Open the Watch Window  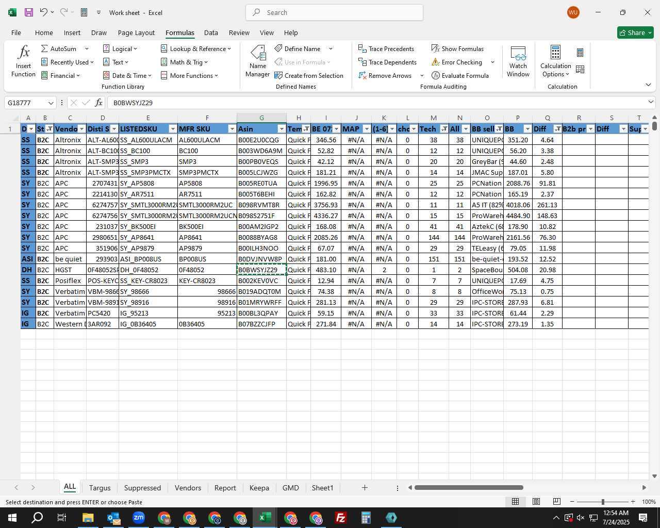(518, 61)
